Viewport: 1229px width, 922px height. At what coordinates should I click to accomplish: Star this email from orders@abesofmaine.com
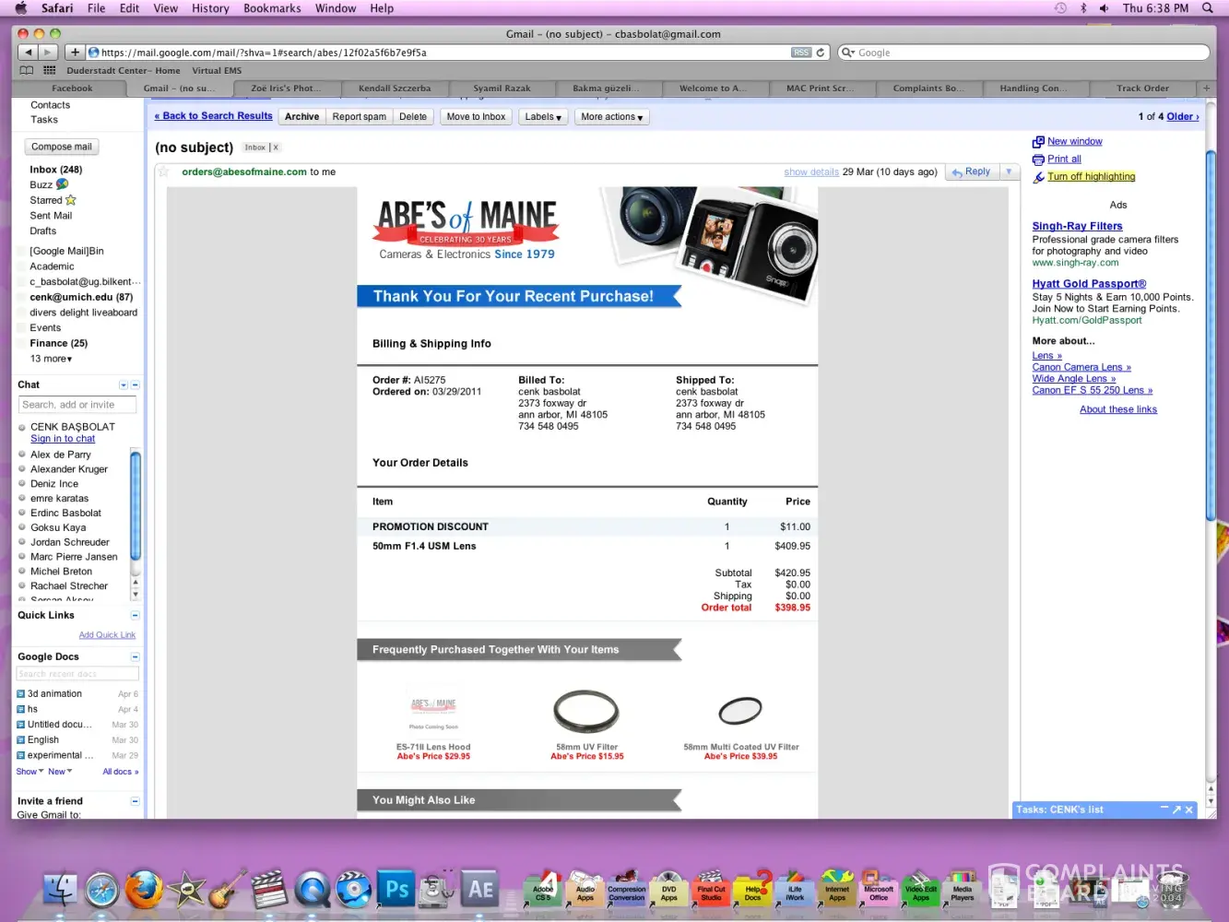[x=163, y=171]
